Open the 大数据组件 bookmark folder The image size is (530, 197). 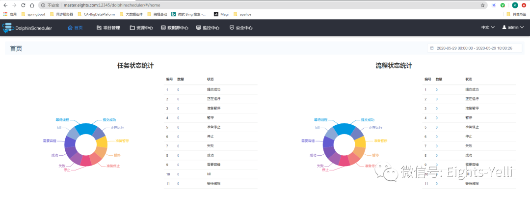coord(131,14)
